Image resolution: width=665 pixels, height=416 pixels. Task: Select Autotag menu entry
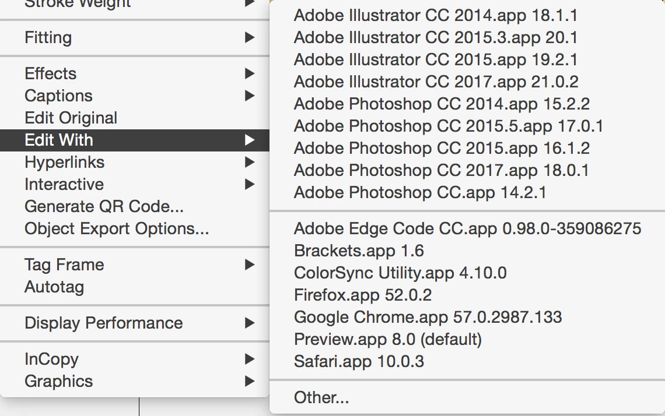pyautogui.click(x=54, y=287)
